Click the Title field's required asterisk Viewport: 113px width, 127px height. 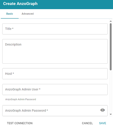click(x=13, y=28)
